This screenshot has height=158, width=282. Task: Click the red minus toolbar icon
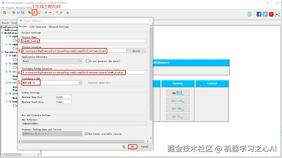50,13
